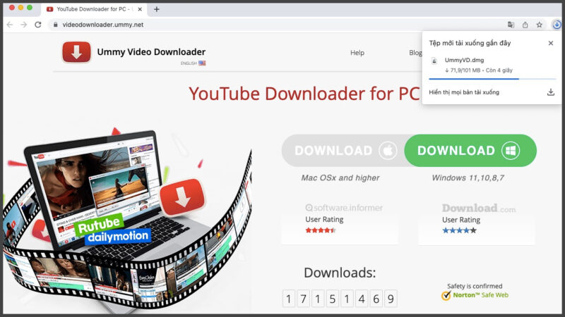Open a new browser tab
The width and height of the screenshot is (565, 317).
click(157, 8)
